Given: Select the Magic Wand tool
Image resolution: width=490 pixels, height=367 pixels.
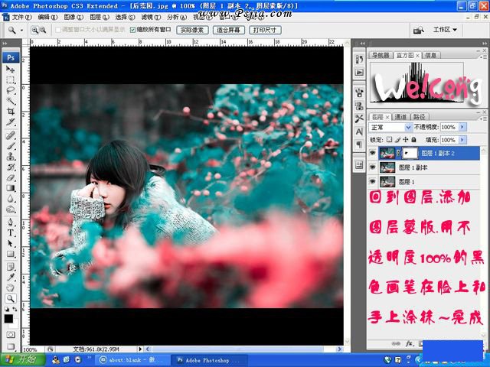Looking at the screenshot, I should pyautogui.click(x=10, y=101).
